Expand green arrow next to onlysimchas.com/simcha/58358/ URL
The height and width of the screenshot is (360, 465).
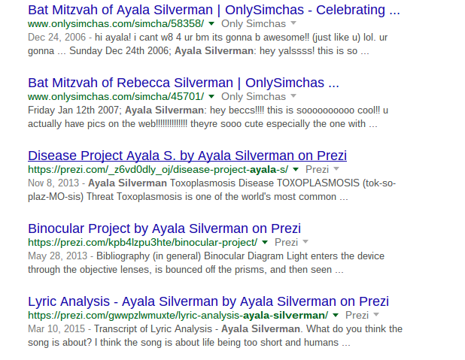pos(211,24)
